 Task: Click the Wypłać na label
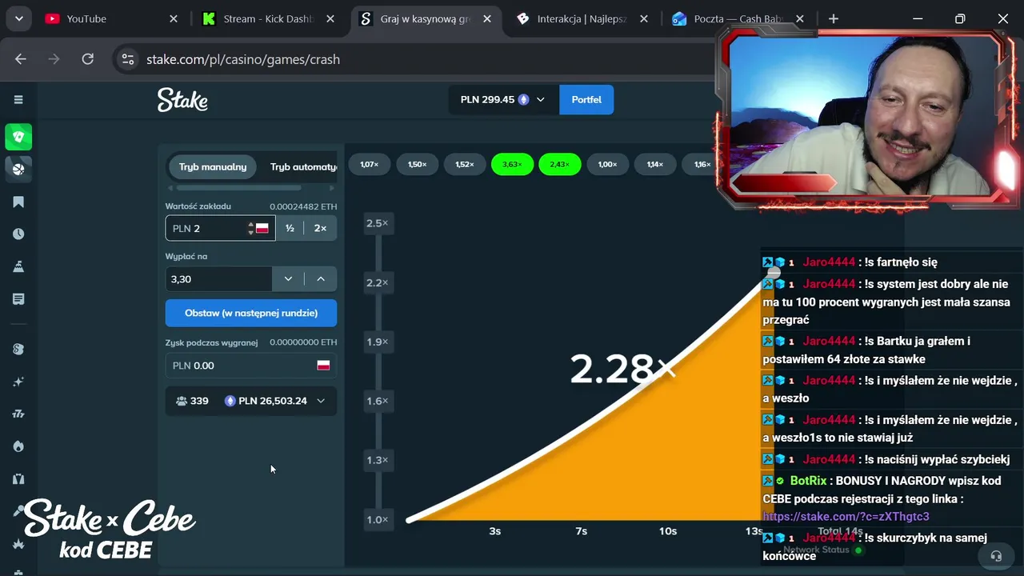(186, 257)
